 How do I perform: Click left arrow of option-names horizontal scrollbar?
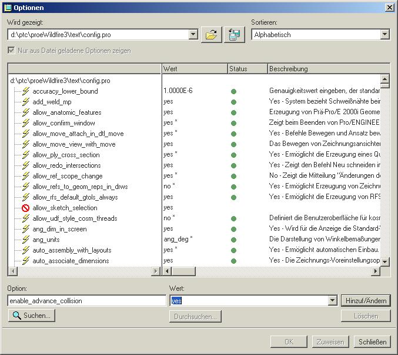(13, 271)
